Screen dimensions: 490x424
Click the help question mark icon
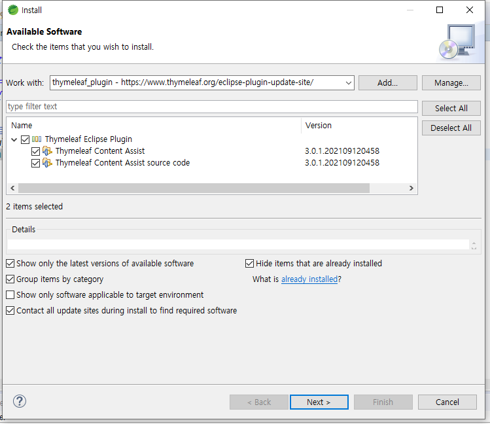click(x=20, y=402)
